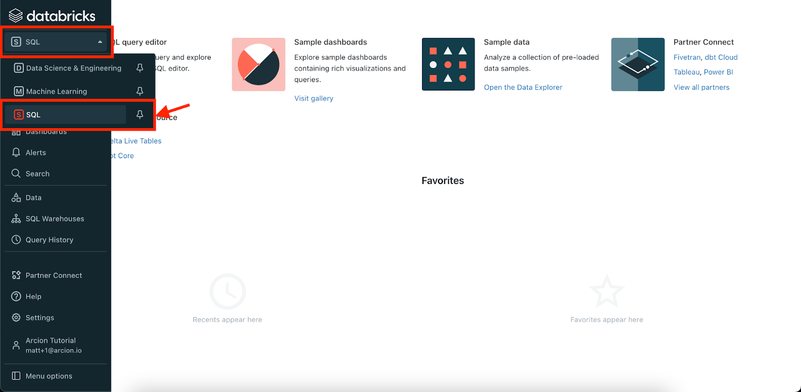Click the Sample dashboards heading
This screenshot has height=392, width=801.
coord(330,42)
